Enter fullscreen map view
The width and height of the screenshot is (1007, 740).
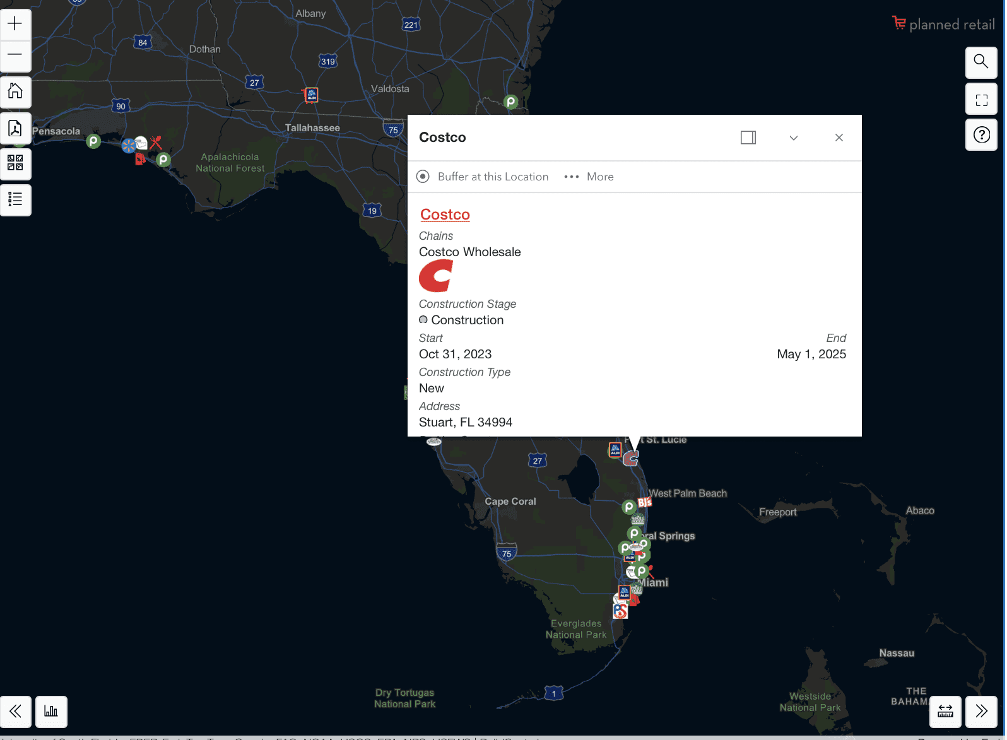[981, 99]
